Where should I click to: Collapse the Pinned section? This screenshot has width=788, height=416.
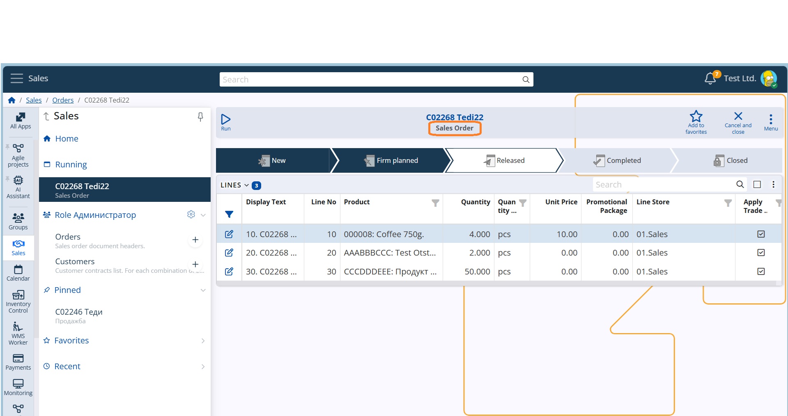203,290
